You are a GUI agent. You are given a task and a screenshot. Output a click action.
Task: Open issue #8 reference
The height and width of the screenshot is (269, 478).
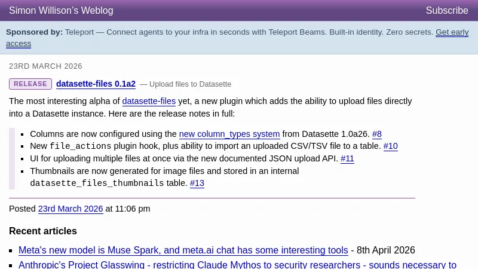pos(376,134)
